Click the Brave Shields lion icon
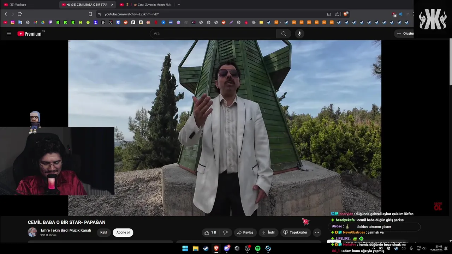 [x=346, y=14]
